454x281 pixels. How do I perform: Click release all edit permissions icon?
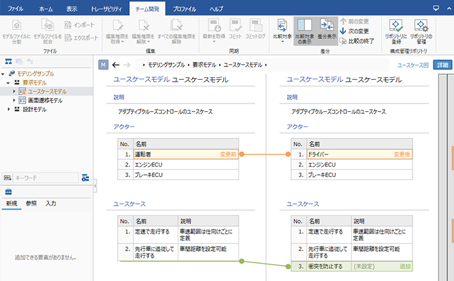click(x=176, y=26)
